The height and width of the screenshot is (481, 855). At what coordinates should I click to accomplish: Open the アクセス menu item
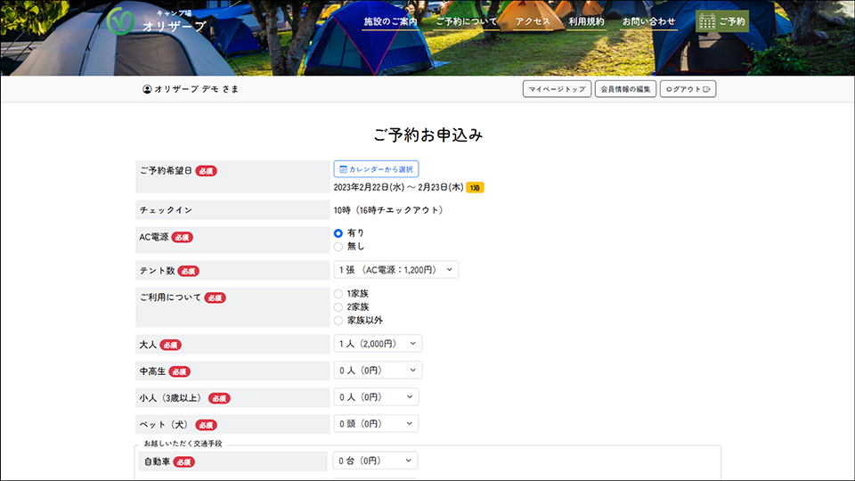point(533,21)
